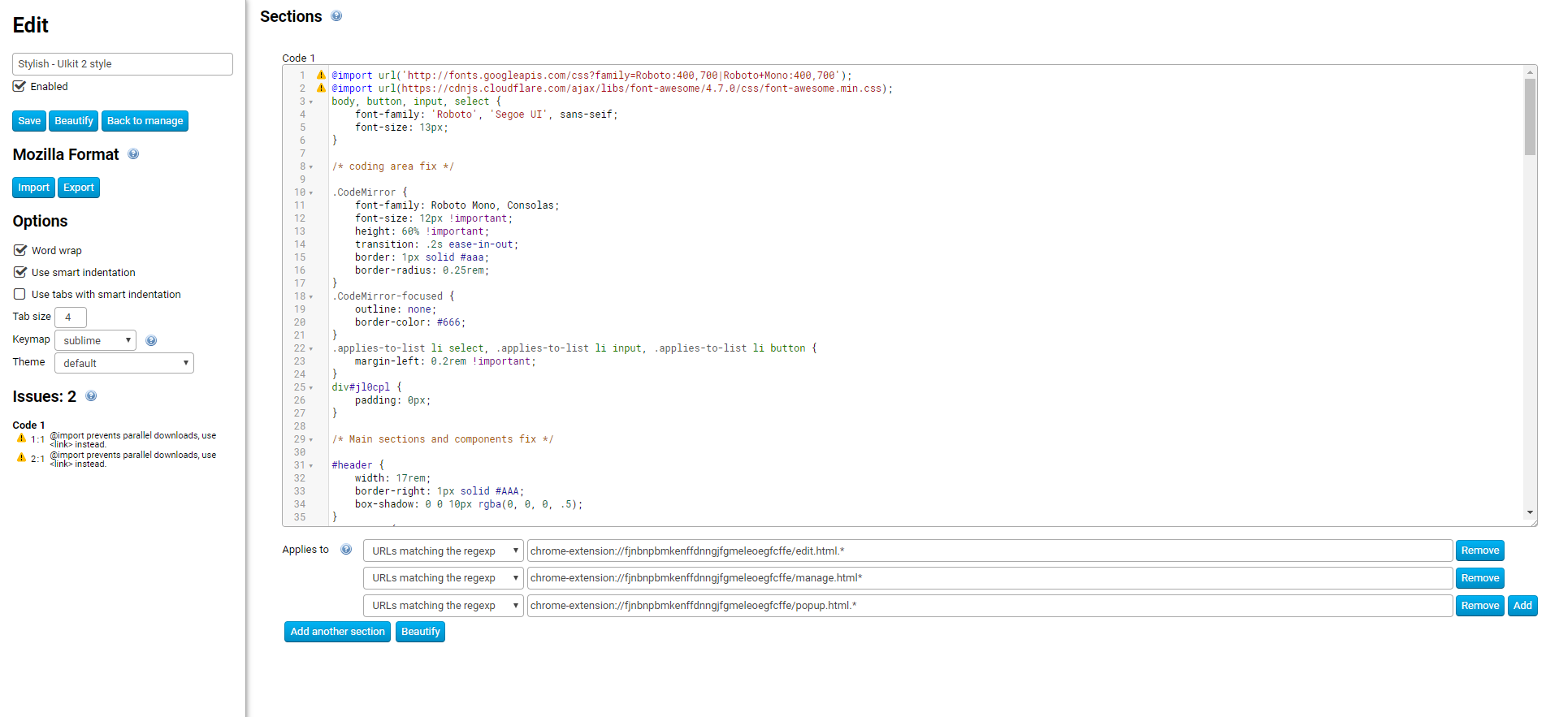The width and height of the screenshot is (1559, 717).
Task: Open match type dropdown for edit.html rule
Action: [444, 551]
